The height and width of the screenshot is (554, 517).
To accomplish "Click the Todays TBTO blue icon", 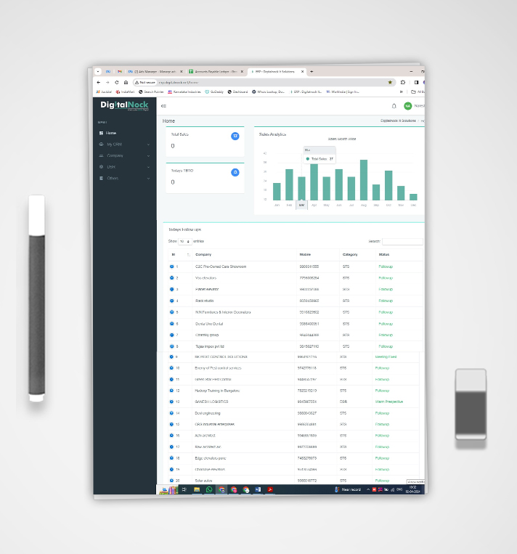I will tap(235, 172).
